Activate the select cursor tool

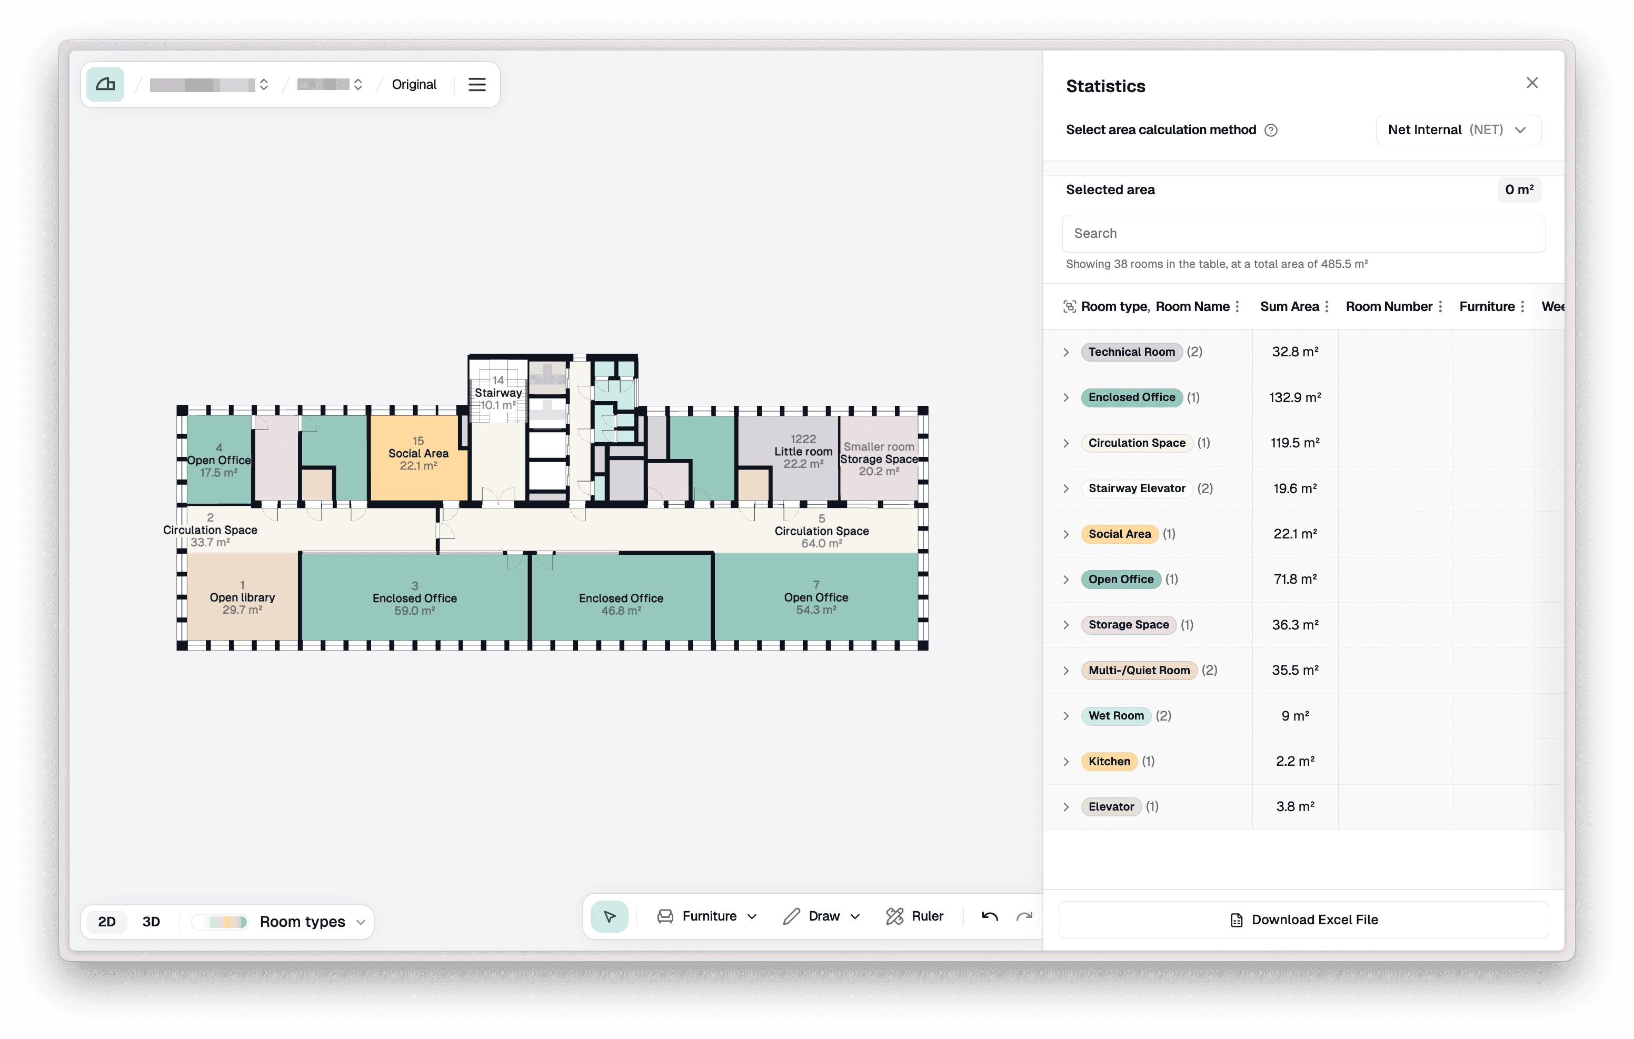click(x=610, y=916)
